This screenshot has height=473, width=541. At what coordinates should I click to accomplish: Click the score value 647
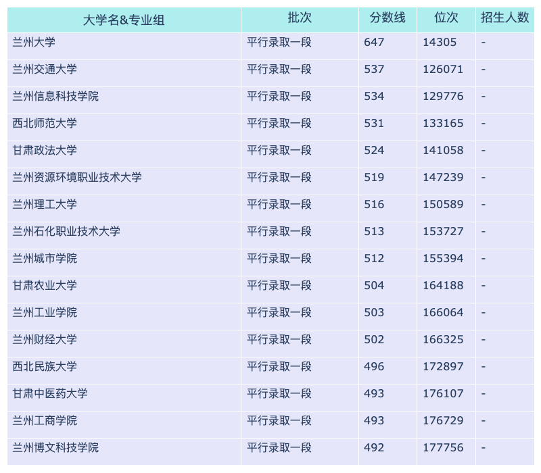tap(374, 43)
